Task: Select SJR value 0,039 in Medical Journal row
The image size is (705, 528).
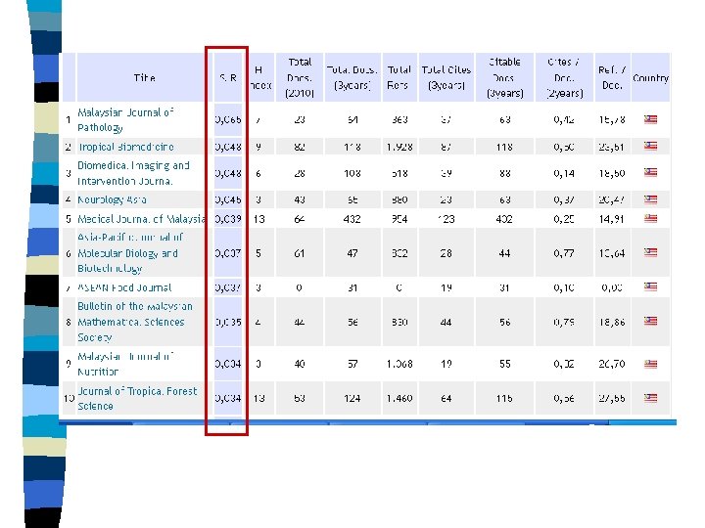Action: pyautogui.click(x=228, y=219)
